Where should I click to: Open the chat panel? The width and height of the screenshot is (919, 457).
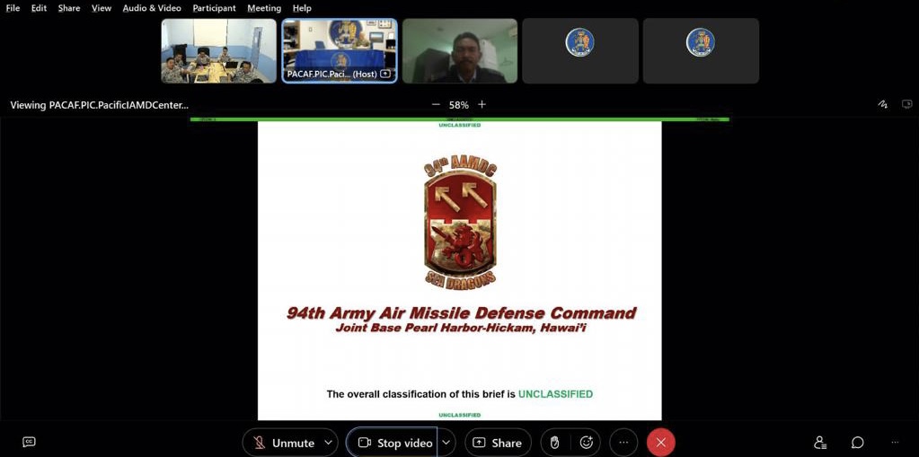tap(857, 443)
